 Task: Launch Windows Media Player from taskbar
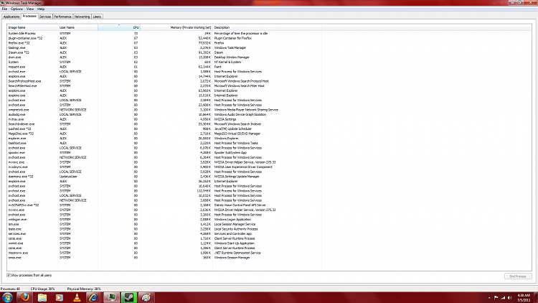pos(60,297)
